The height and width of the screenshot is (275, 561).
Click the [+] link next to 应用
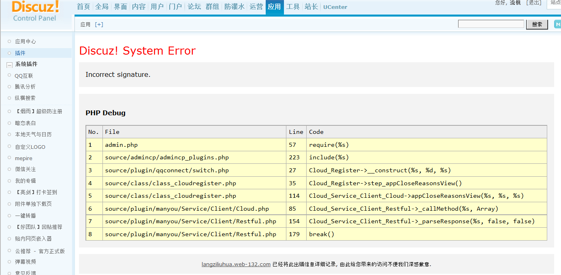click(x=99, y=24)
